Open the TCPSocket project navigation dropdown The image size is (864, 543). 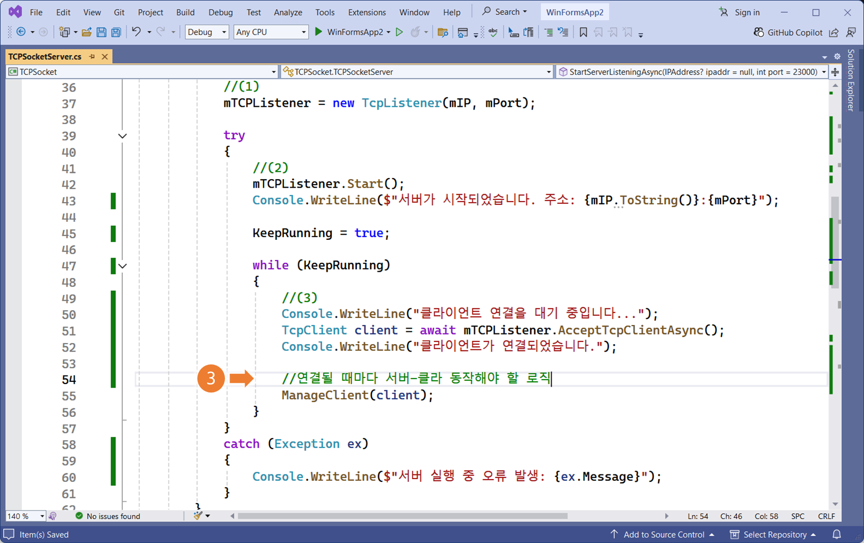[142, 72]
